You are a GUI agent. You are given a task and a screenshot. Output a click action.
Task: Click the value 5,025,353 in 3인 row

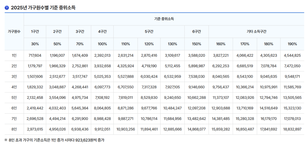pos(102,77)
